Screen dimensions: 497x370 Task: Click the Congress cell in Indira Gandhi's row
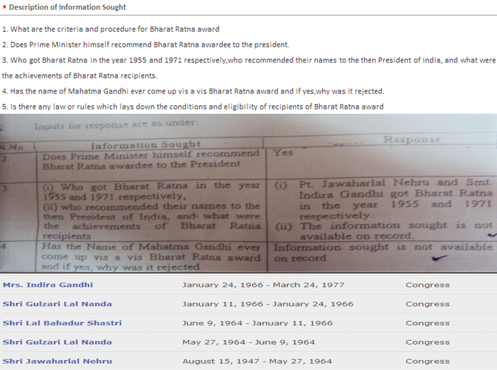click(x=427, y=285)
